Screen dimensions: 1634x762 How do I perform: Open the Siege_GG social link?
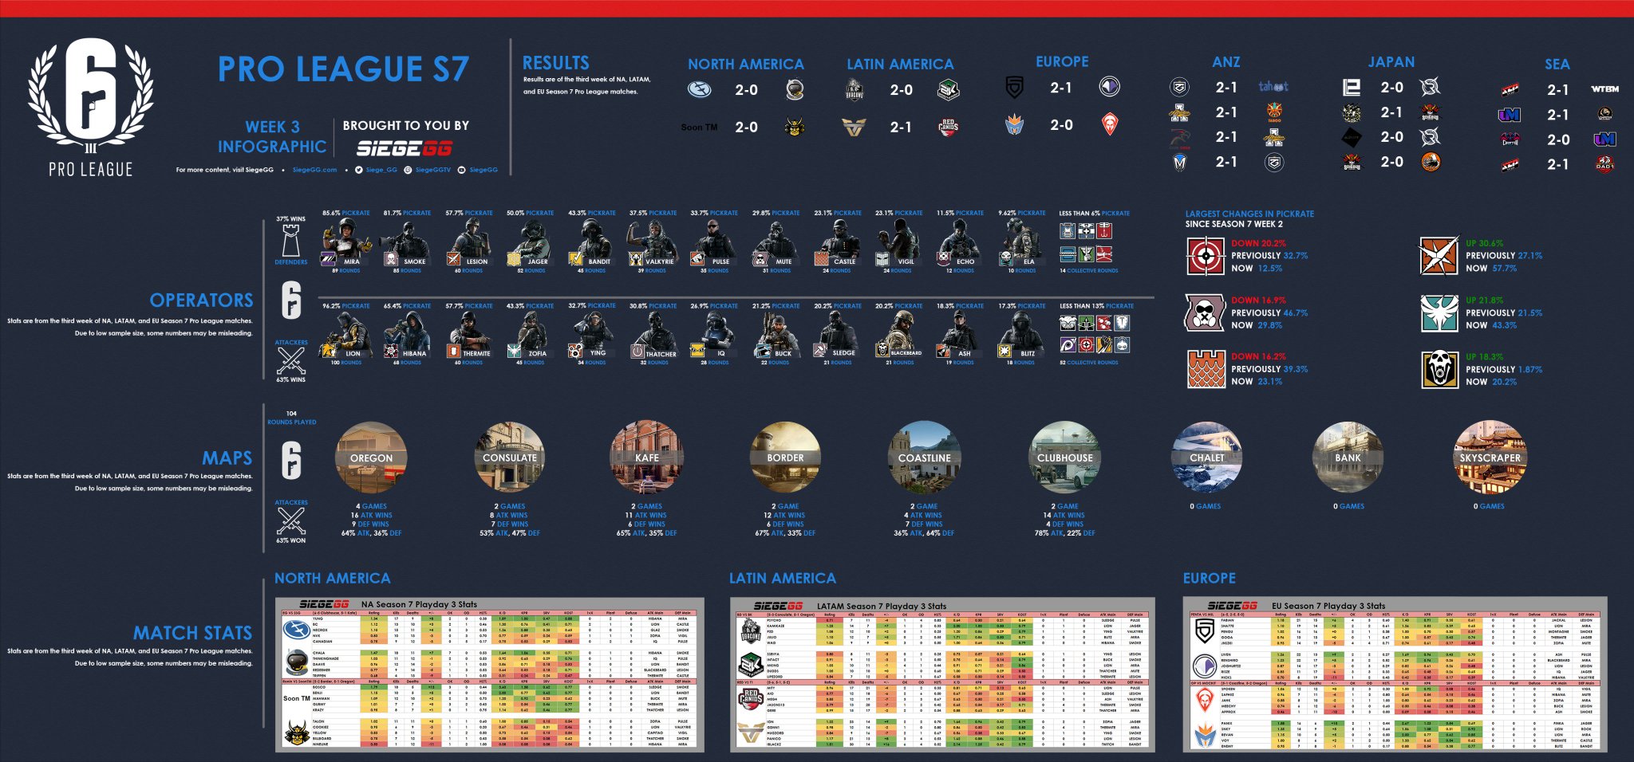coord(381,170)
